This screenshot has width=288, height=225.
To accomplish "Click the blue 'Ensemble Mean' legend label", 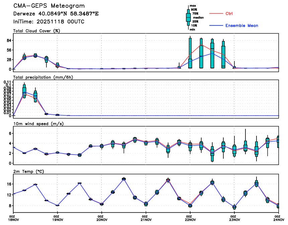I will click(x=242, y=25).
